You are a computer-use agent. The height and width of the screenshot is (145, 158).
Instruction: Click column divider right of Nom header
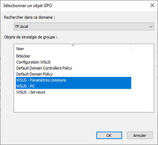pyautogui.click(x=131, y=49)
